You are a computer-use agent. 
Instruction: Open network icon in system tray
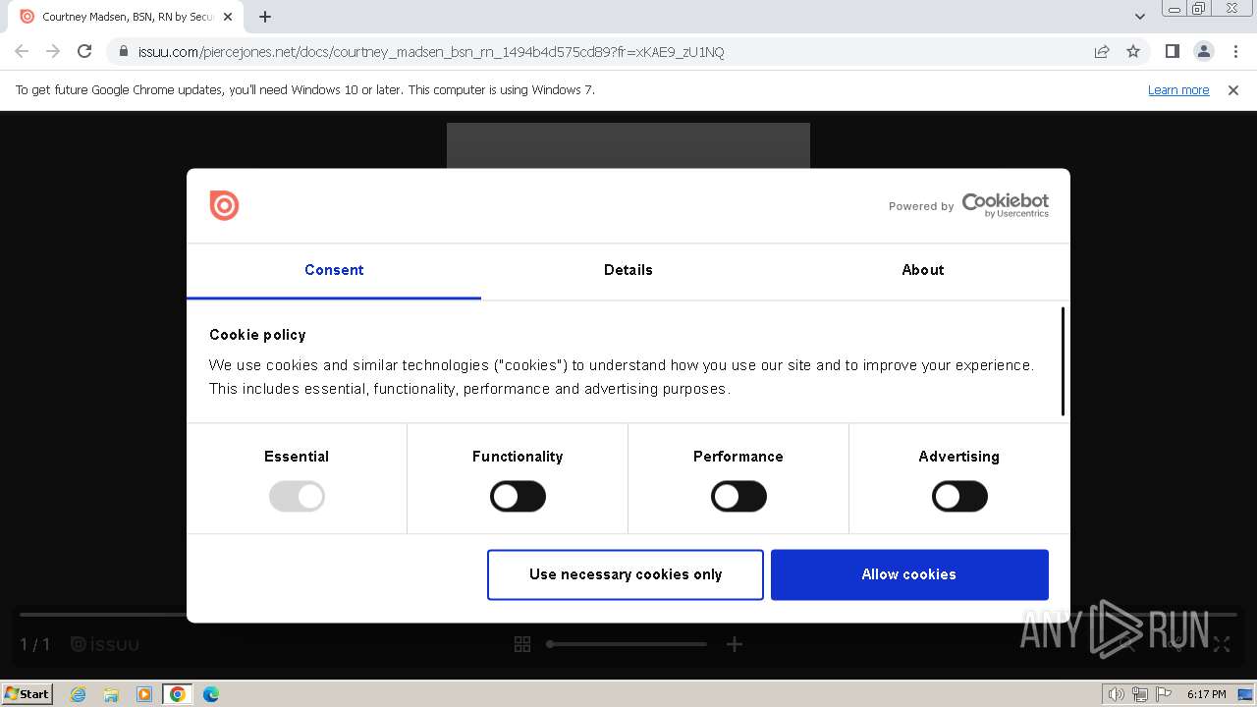(1140, 694)
